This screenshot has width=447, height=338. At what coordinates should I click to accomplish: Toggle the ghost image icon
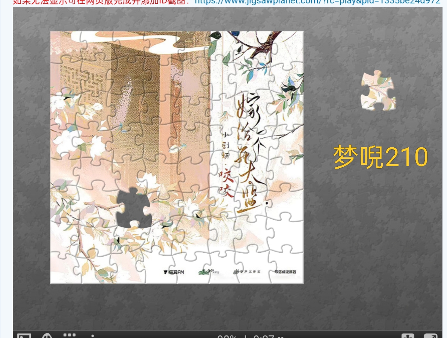46,336
